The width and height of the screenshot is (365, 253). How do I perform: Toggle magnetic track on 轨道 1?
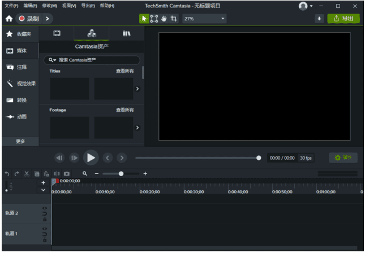tap(45, 234)
